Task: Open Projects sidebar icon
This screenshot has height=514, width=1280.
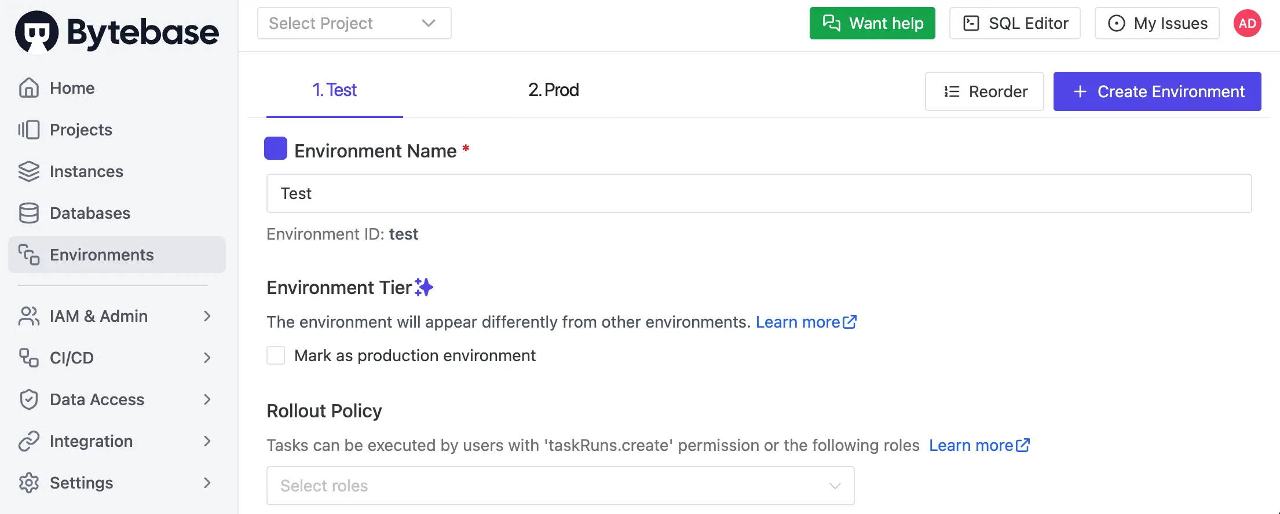Action: pos(28,130)
